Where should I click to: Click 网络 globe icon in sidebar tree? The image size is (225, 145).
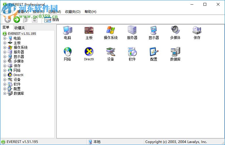[10, 70]
